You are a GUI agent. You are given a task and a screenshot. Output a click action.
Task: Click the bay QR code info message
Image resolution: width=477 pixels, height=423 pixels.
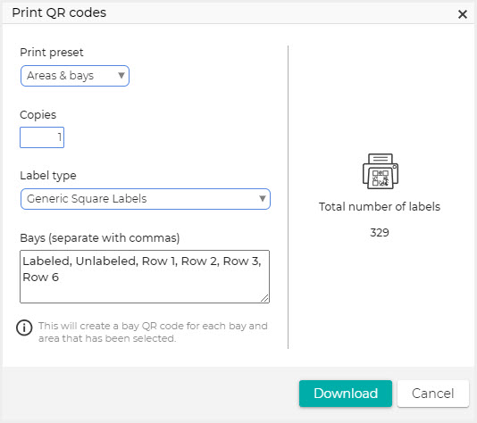(153, 332)
